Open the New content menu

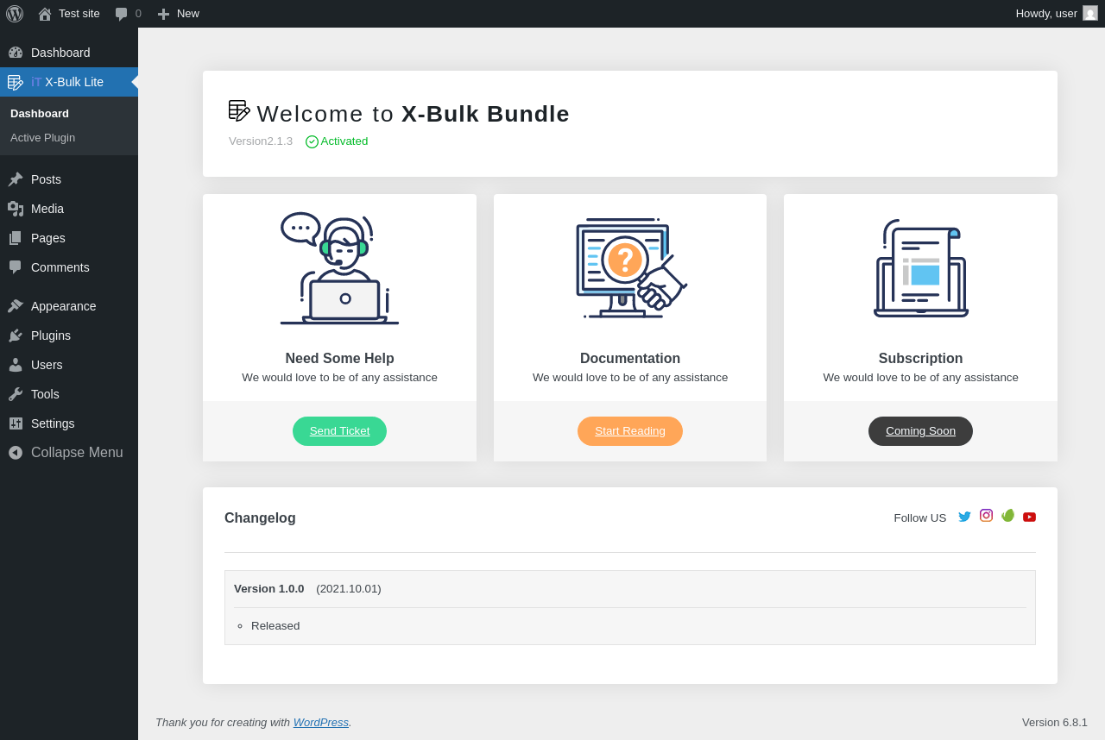tap(178, 14)
